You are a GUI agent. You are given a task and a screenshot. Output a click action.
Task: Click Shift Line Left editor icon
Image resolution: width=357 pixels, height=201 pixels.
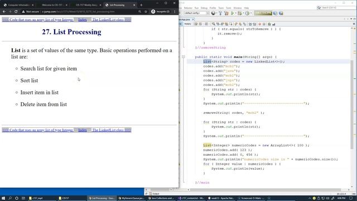[250, 24]
